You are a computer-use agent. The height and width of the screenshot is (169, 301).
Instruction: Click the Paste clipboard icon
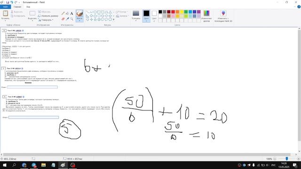(5, 13)
